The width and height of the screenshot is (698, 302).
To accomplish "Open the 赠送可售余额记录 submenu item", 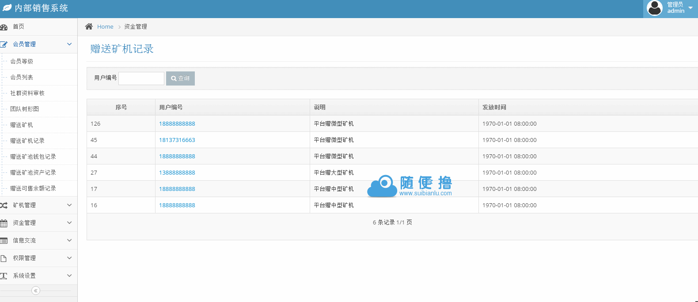I will tap(38, 188).
